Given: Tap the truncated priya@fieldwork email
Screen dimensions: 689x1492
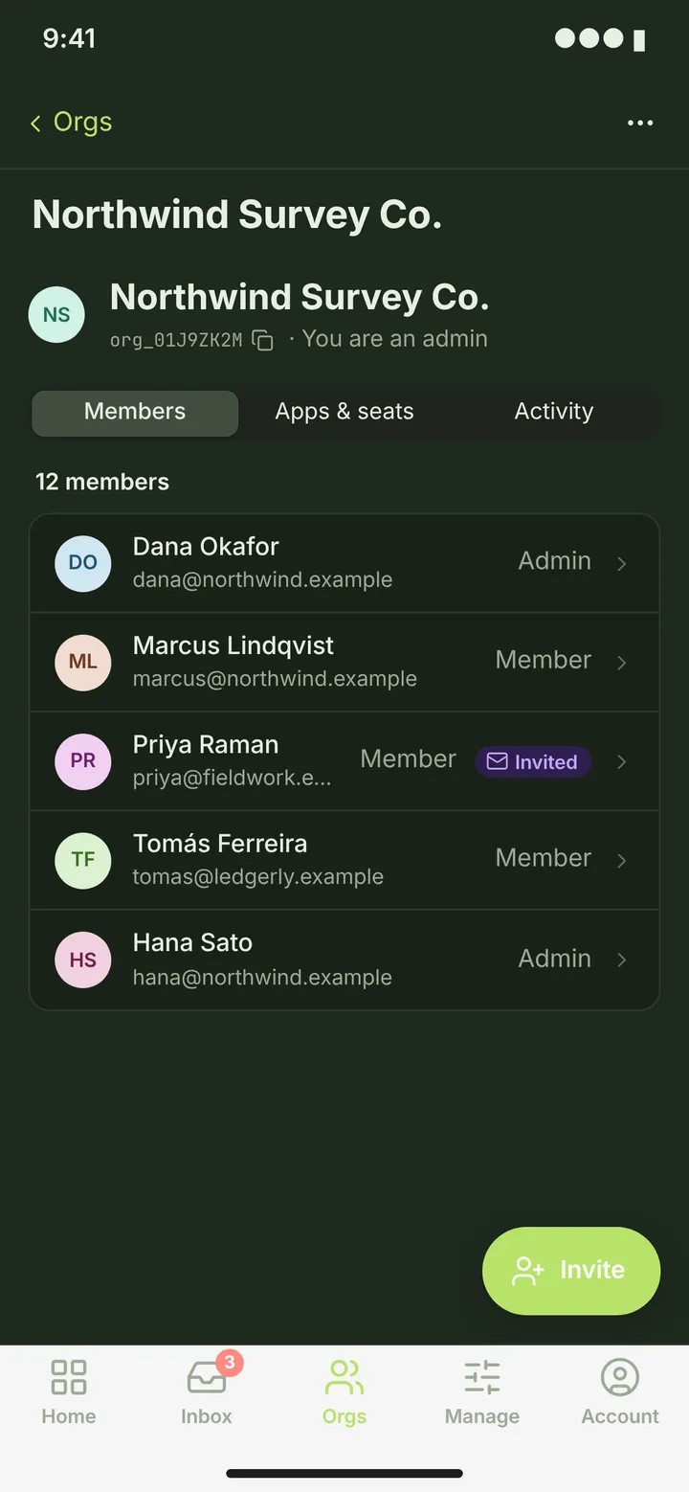Looking at the screenshot, I should (232, 779).
